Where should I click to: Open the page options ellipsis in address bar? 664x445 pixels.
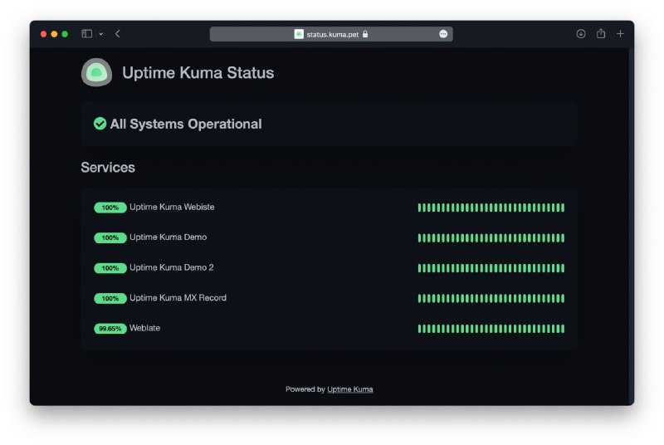(443, 34)
